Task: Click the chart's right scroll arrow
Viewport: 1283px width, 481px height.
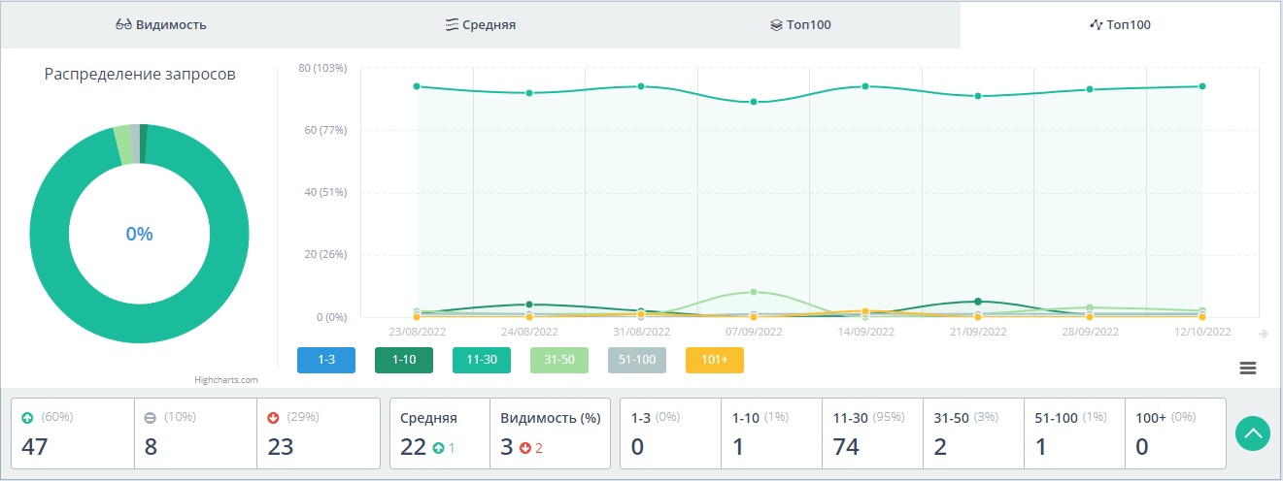Action: (x=1264, y=334)
